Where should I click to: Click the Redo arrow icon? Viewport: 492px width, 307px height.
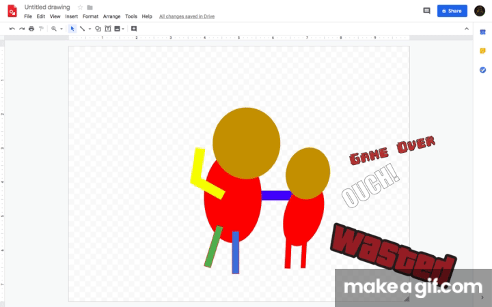[x=22, y=29]
